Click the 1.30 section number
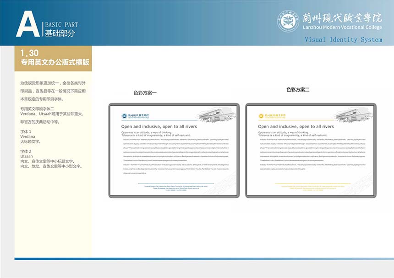The width and height of the screenshot is (394, 278). pyautogui.click(x=29, y=53)
